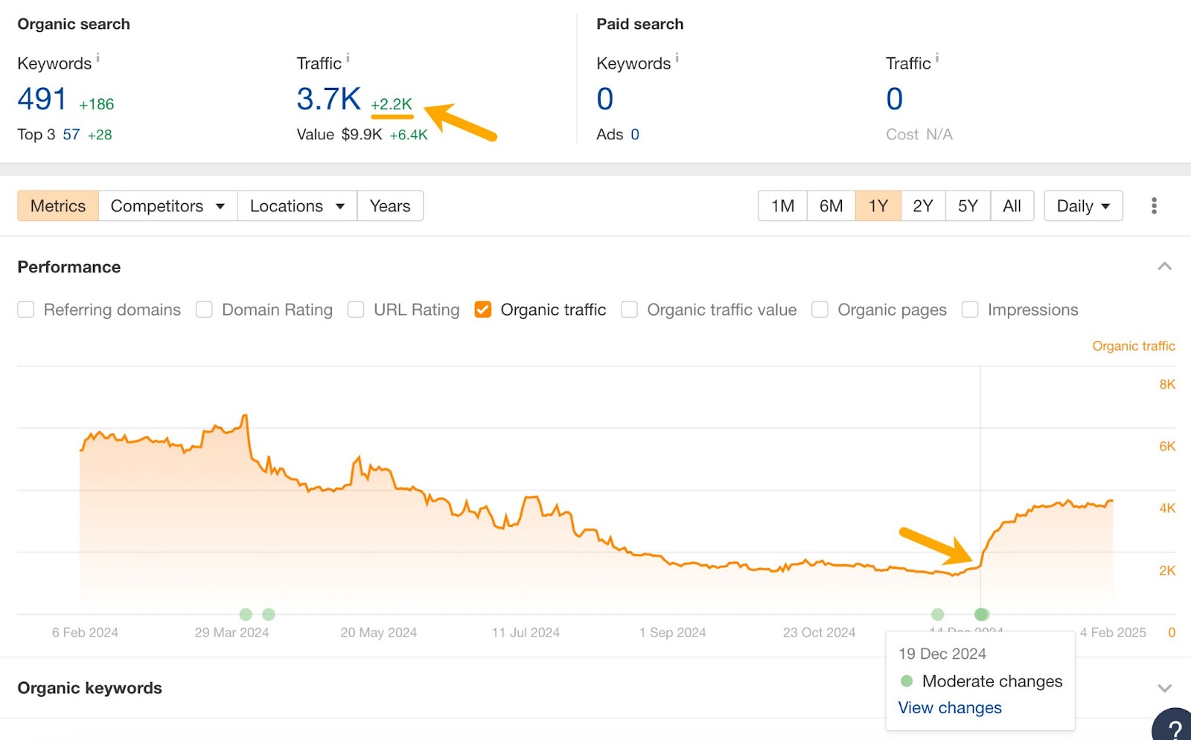
Task: Click the green change marker near 29 Mar 2024
Action: tap(246, 614)
